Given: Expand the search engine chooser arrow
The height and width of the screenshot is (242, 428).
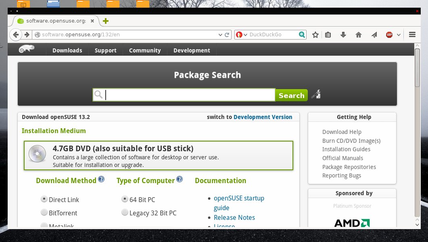Looking at the screenshot, I should [x=245, y=35].
